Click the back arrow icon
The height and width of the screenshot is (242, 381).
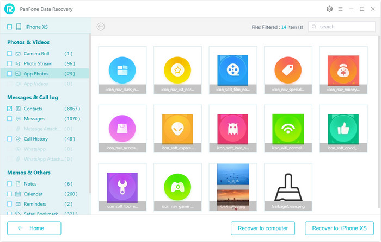click(100, 27)
